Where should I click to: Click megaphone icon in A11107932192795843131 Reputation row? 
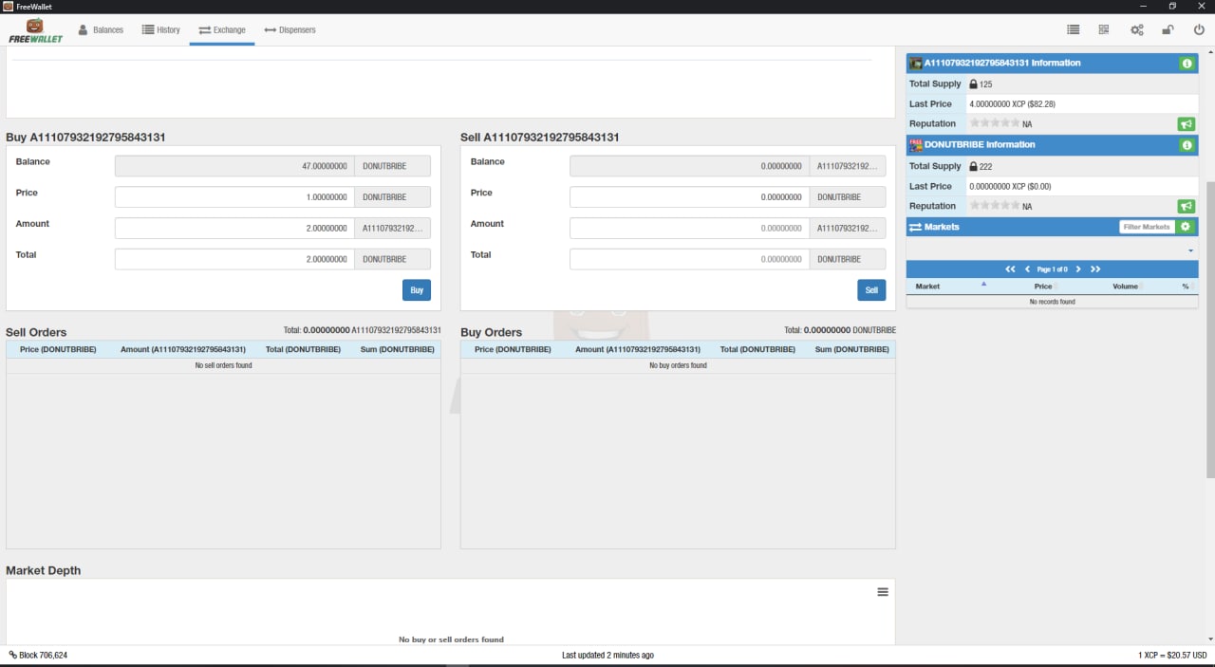[1187, 124]
